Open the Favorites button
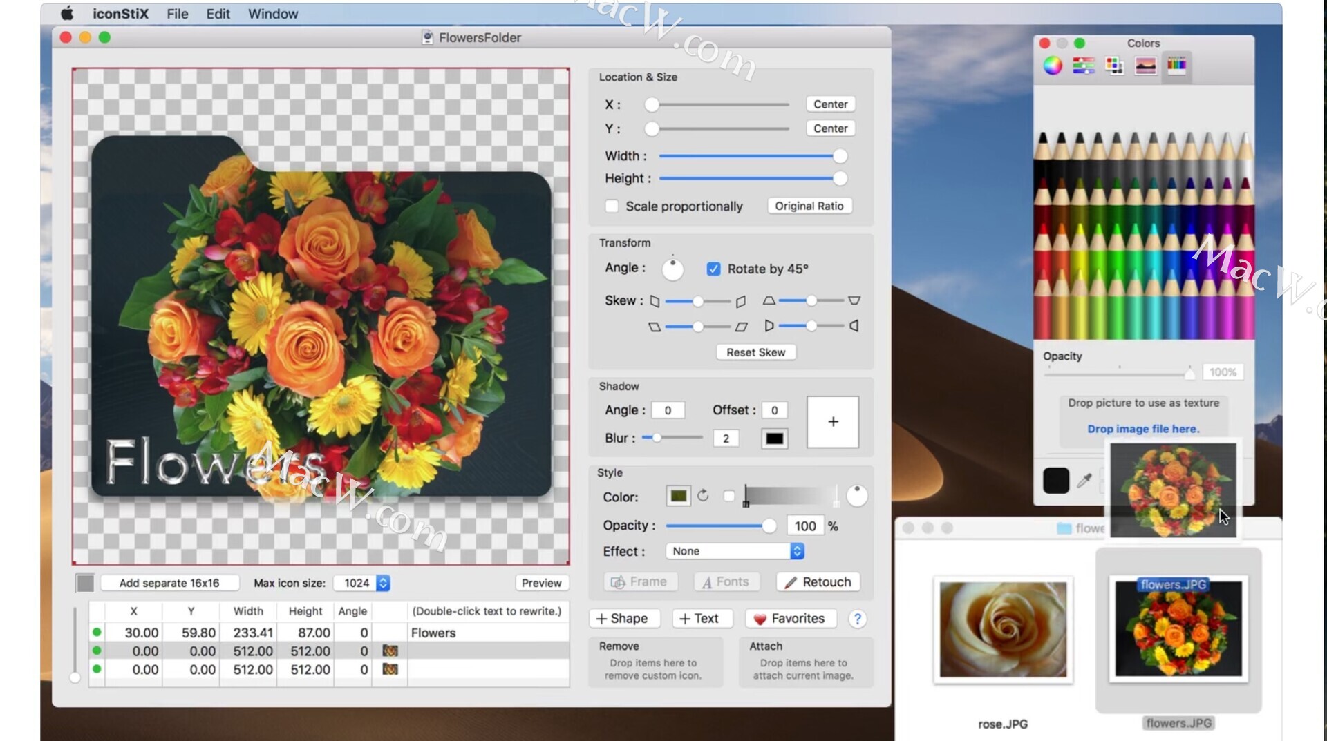This screenshot has height=741, width=1327. click(x=790, y=619)
